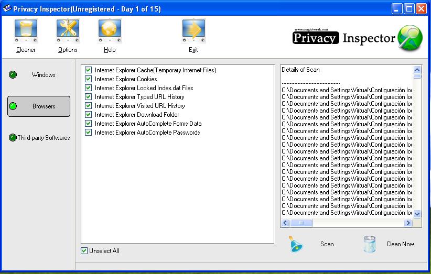Click the vertical scrollbar thumb
431x274 pixels.
point(417,76)
